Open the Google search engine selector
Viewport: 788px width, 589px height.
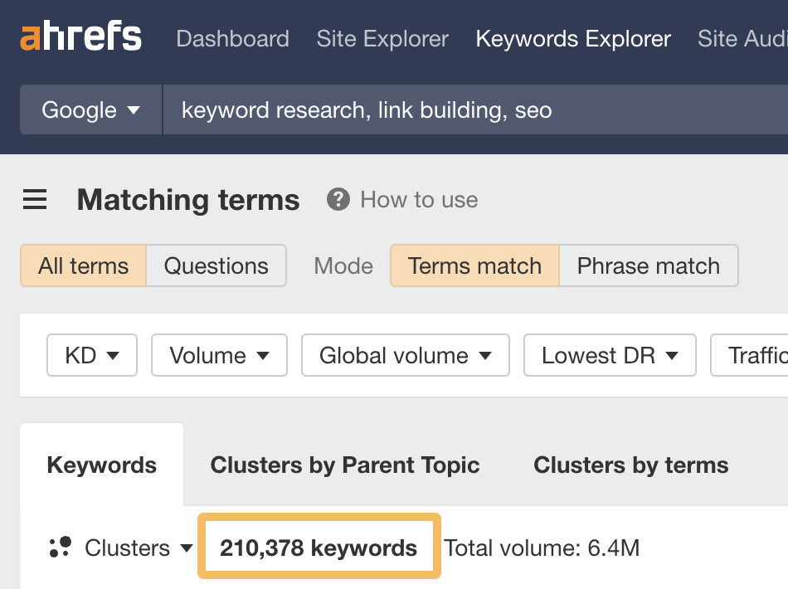tap(90, 109)
